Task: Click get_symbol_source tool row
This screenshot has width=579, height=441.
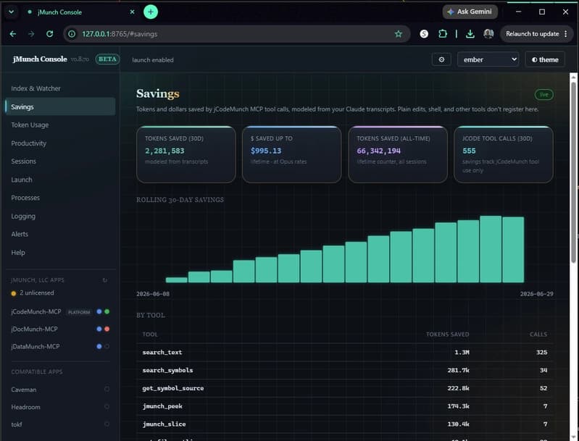Action: tap(344, 388)
